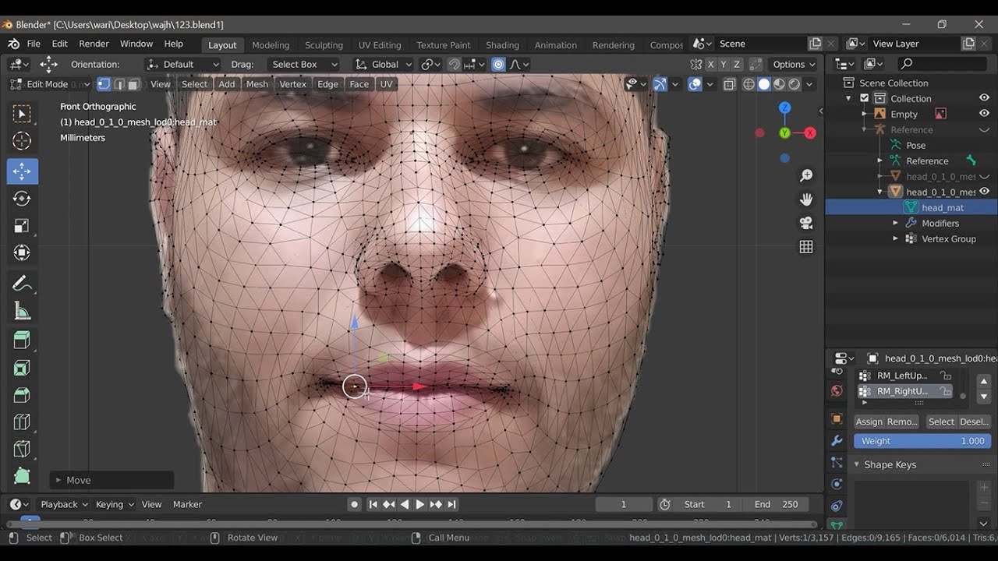The image size is (998, 561).
Task: Click the Remove vertex group button
Action: (x=901, y=422)
